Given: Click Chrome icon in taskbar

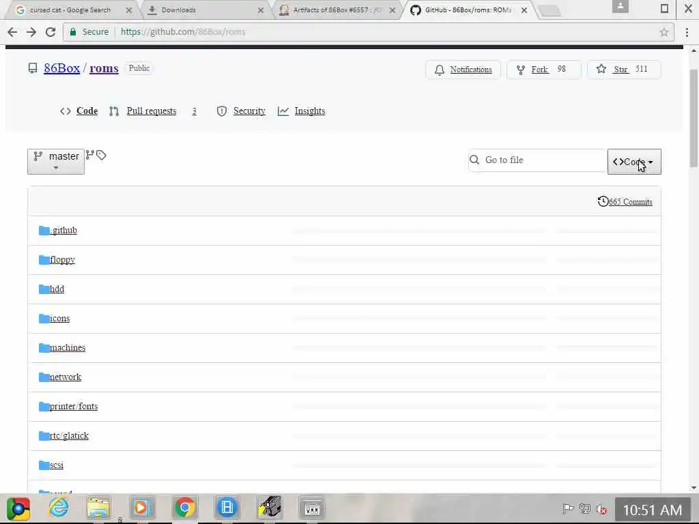Looking at the screenshot, I should coord(184,508).
